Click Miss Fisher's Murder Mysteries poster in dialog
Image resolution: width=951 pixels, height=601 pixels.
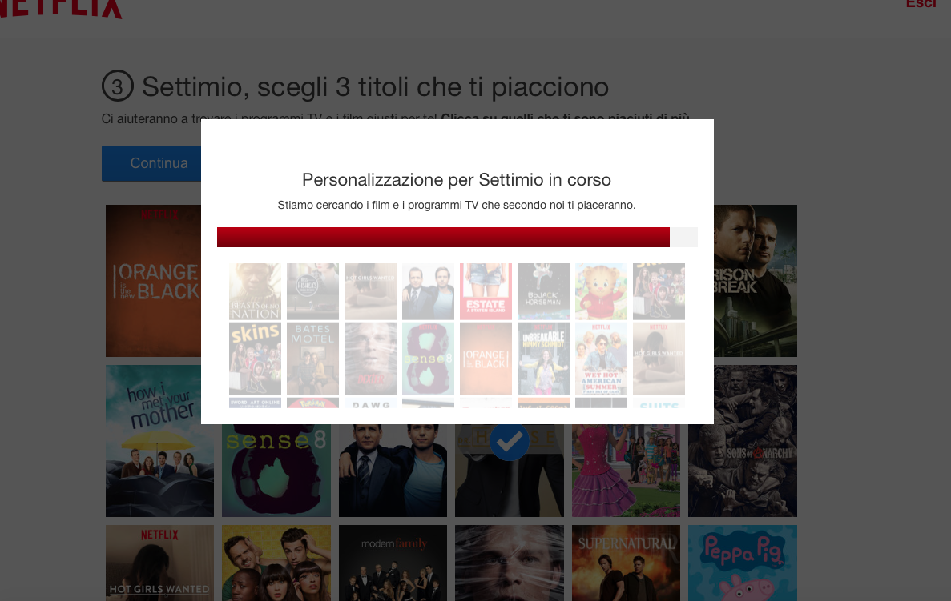[313, 291]
